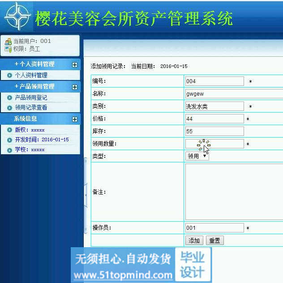The image size is (283, 283).
Task: Focus the 价格 field containing 44
Action: click(214, 119)
